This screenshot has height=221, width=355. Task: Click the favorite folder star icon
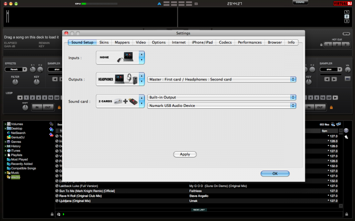pos(51,124)
